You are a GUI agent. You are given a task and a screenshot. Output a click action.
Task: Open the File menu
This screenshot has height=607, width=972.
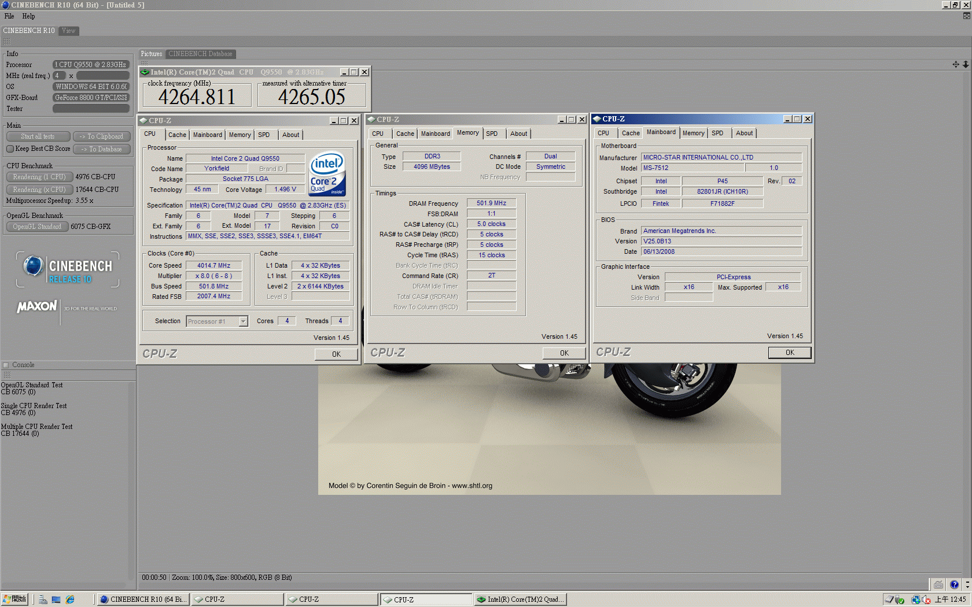click(x=9, y=16)
